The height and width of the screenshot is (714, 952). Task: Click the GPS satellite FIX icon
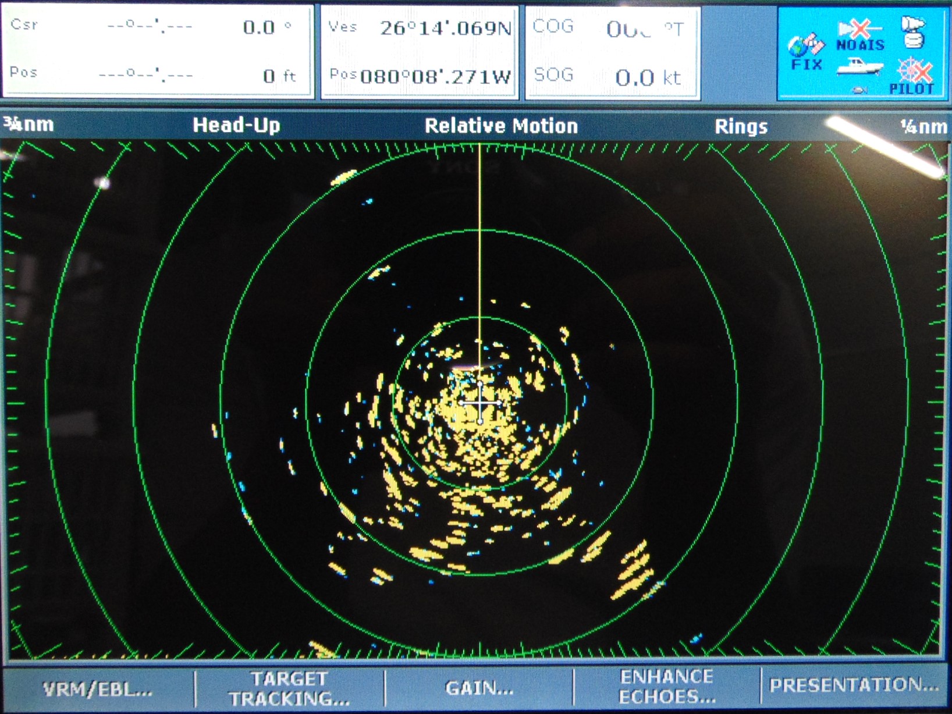pyautogui.click(x=806, y=52)
